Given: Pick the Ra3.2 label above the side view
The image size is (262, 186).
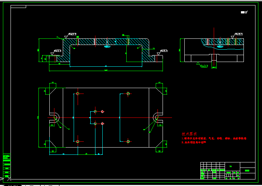Looking at the screenshot, I should (239, 34).
